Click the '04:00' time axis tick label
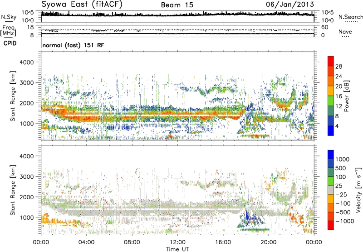The height and width of the screenshot is (252, 363). point(86,242)
